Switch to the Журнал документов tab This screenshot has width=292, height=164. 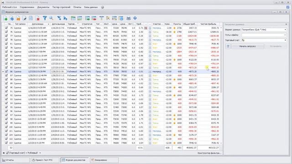(x=75, y=160)
